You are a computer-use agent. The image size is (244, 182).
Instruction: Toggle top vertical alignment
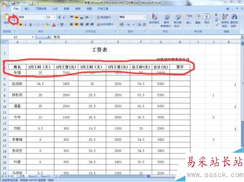coord(72,17)
